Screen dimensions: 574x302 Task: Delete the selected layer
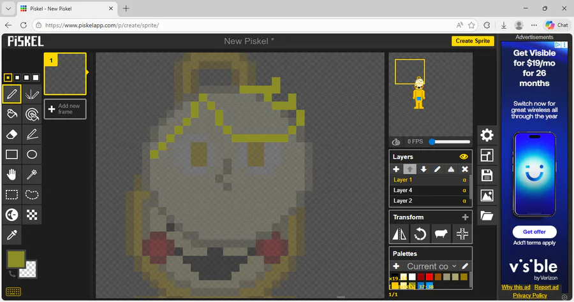[x=465, y=169]
